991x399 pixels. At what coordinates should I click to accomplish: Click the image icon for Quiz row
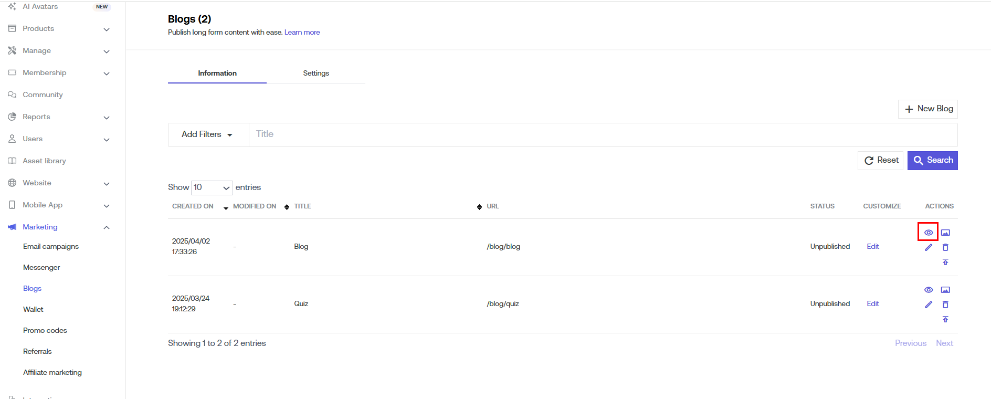[x=945, y=290]
